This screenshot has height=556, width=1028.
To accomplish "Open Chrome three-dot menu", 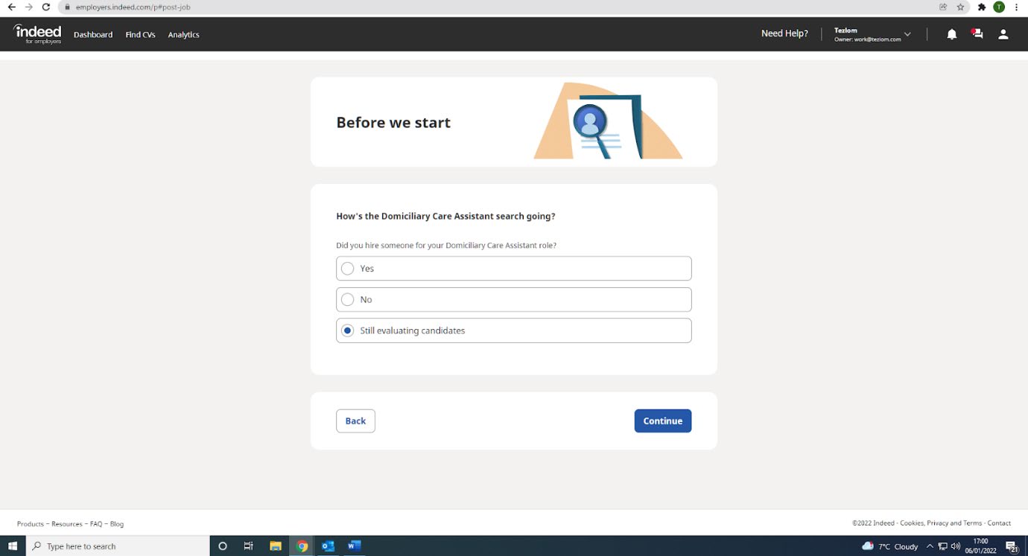I will tap(1016, 7).
